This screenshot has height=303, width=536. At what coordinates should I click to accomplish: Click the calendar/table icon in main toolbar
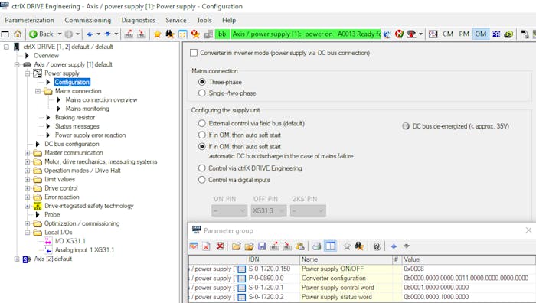tap(183, 34)
